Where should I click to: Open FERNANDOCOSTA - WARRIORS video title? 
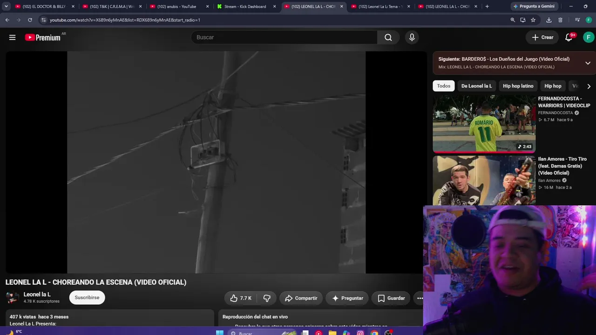(x=564, y=102)
